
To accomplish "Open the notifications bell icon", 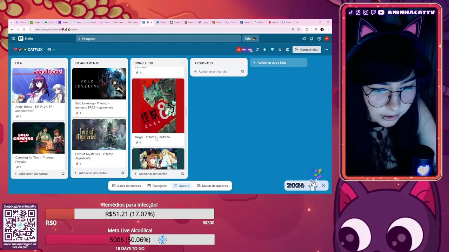I will (x=311, y=38).
